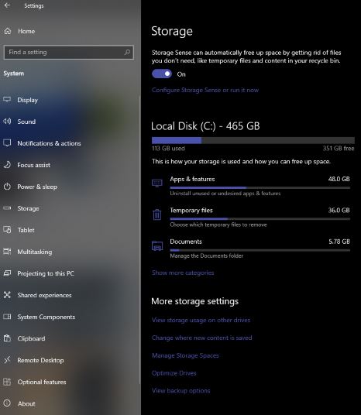Open Home via the house icon

(8, 31)
